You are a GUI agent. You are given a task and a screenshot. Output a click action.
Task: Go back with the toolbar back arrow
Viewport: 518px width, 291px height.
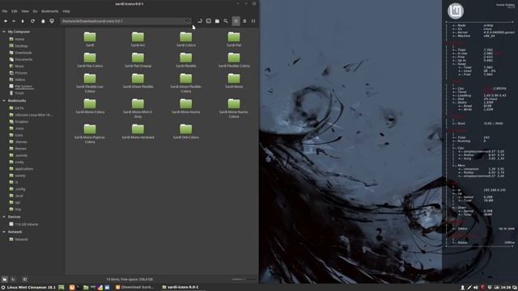[6, 21]
